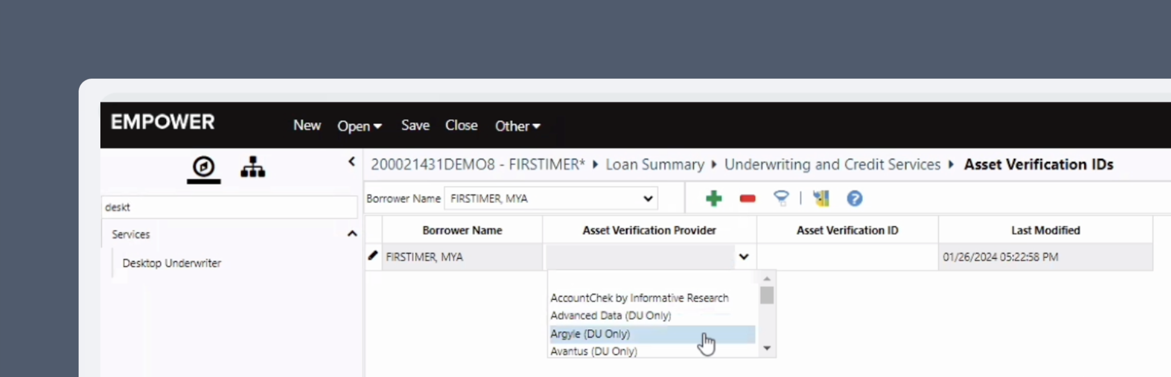Select Avantus (DU Only) in the dropdown list

[593, 351]
